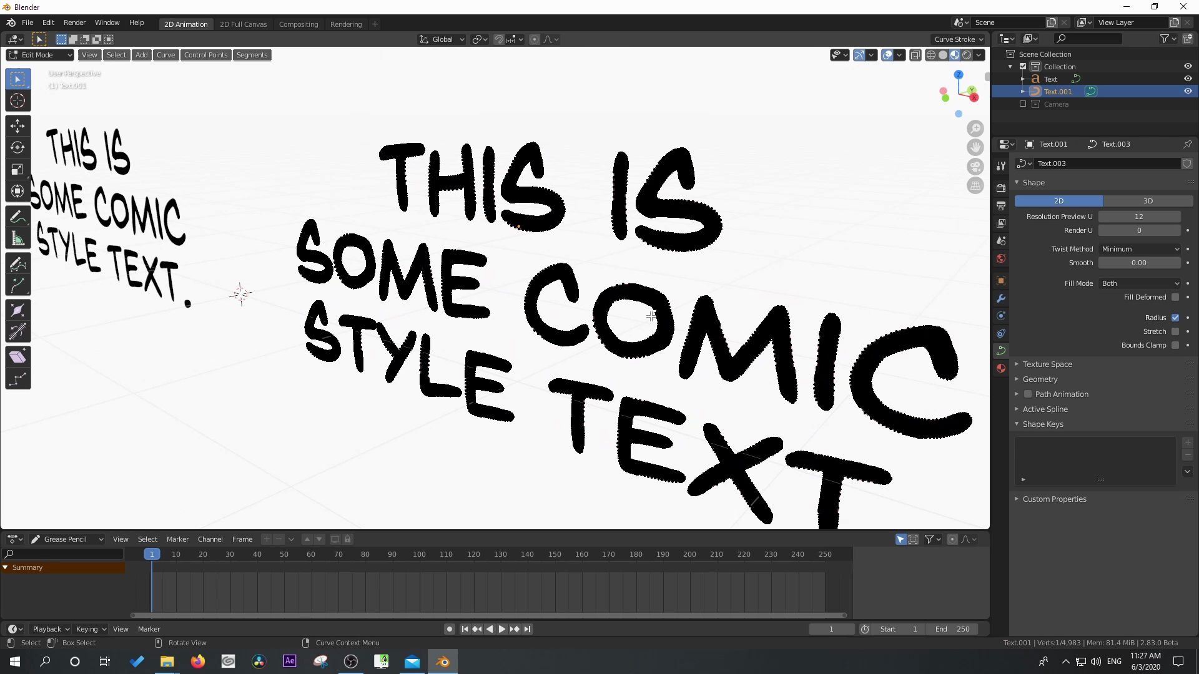Select the Cursor tool

tap(17, 100)
